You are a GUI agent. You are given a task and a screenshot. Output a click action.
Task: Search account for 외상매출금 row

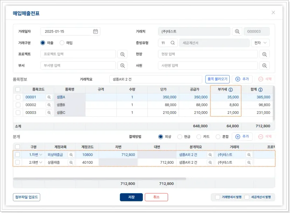point(71,155)
